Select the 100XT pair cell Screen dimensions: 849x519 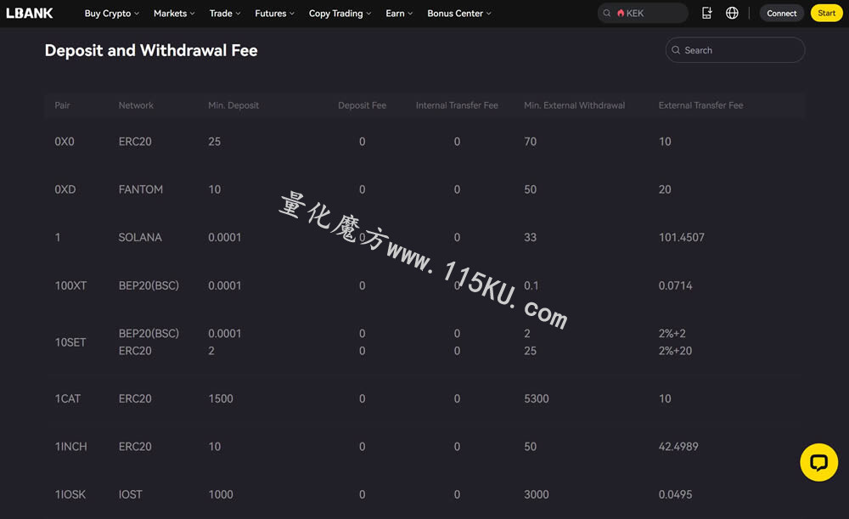(70, 285)
